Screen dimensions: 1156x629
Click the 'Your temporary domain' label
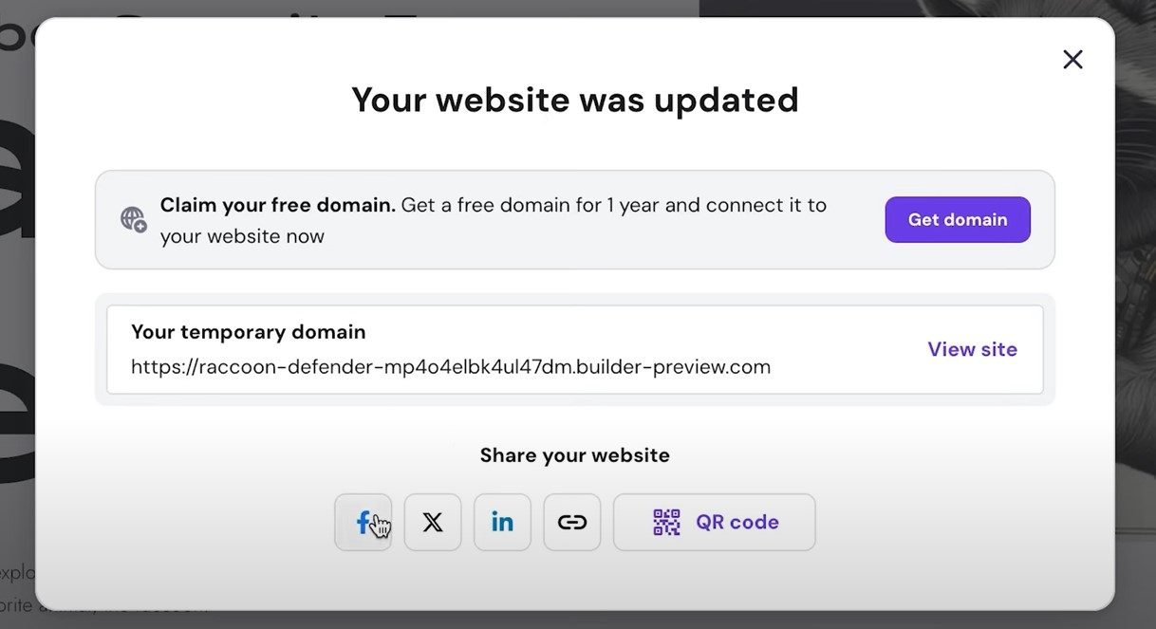248,332
